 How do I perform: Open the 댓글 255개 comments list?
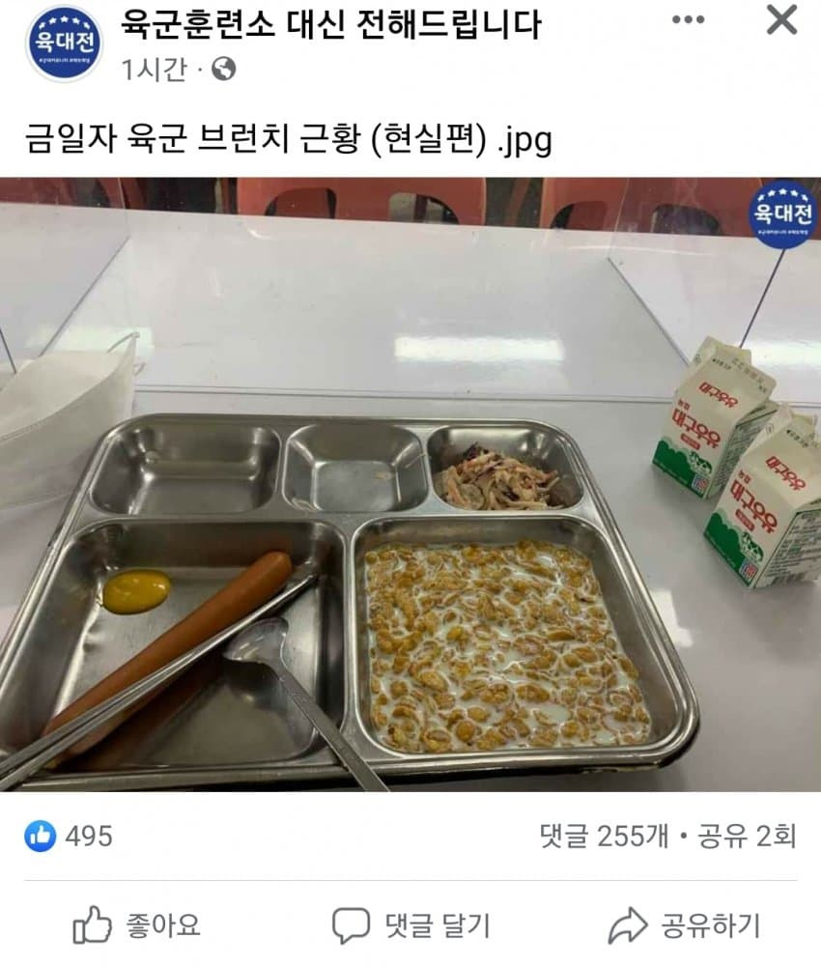(604, 837)
